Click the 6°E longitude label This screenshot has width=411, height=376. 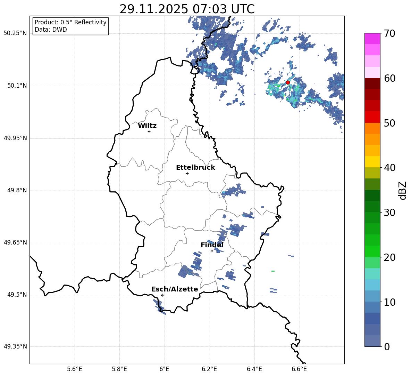click(x=164, y=369)
